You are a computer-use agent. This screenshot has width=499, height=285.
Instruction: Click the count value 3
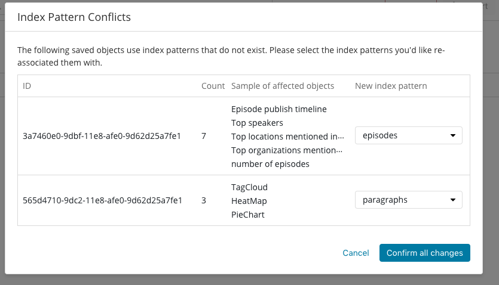click(204, 200)
